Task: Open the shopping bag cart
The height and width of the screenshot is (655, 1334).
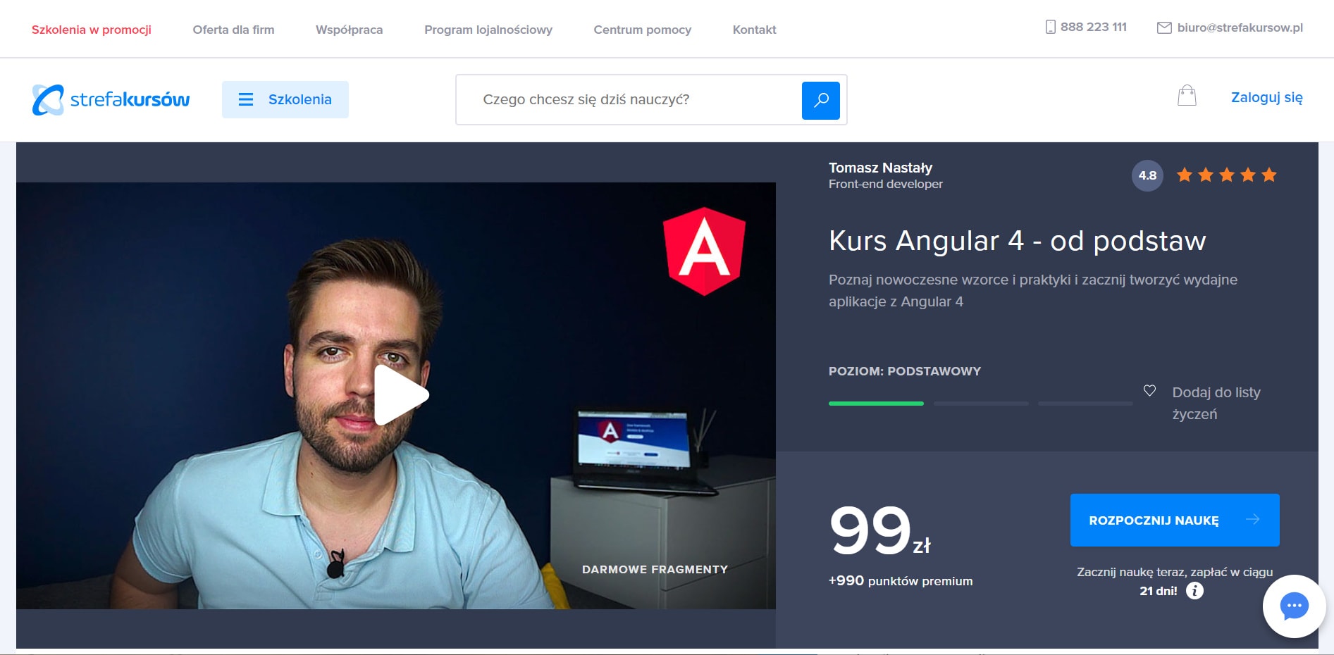Action: pyautogui.click(x=1187, y=96)
